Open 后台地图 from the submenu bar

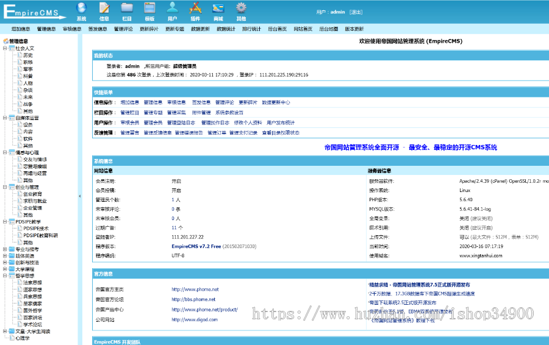[328, 29]
